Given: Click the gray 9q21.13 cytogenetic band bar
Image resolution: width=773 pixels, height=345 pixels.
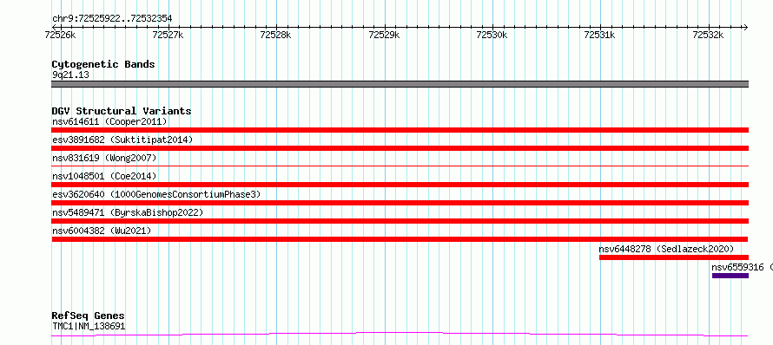Looking at the screenshot, I should pos(400,84).
